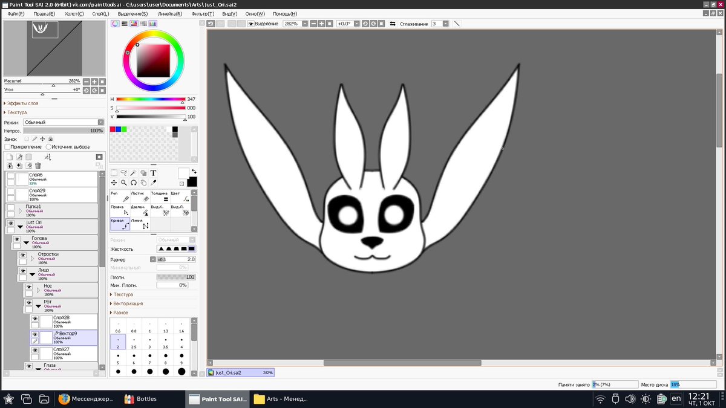The width and height of the screenshot is (726, 408).
Task: Open the Слой menu
Action: pos(100,13)
